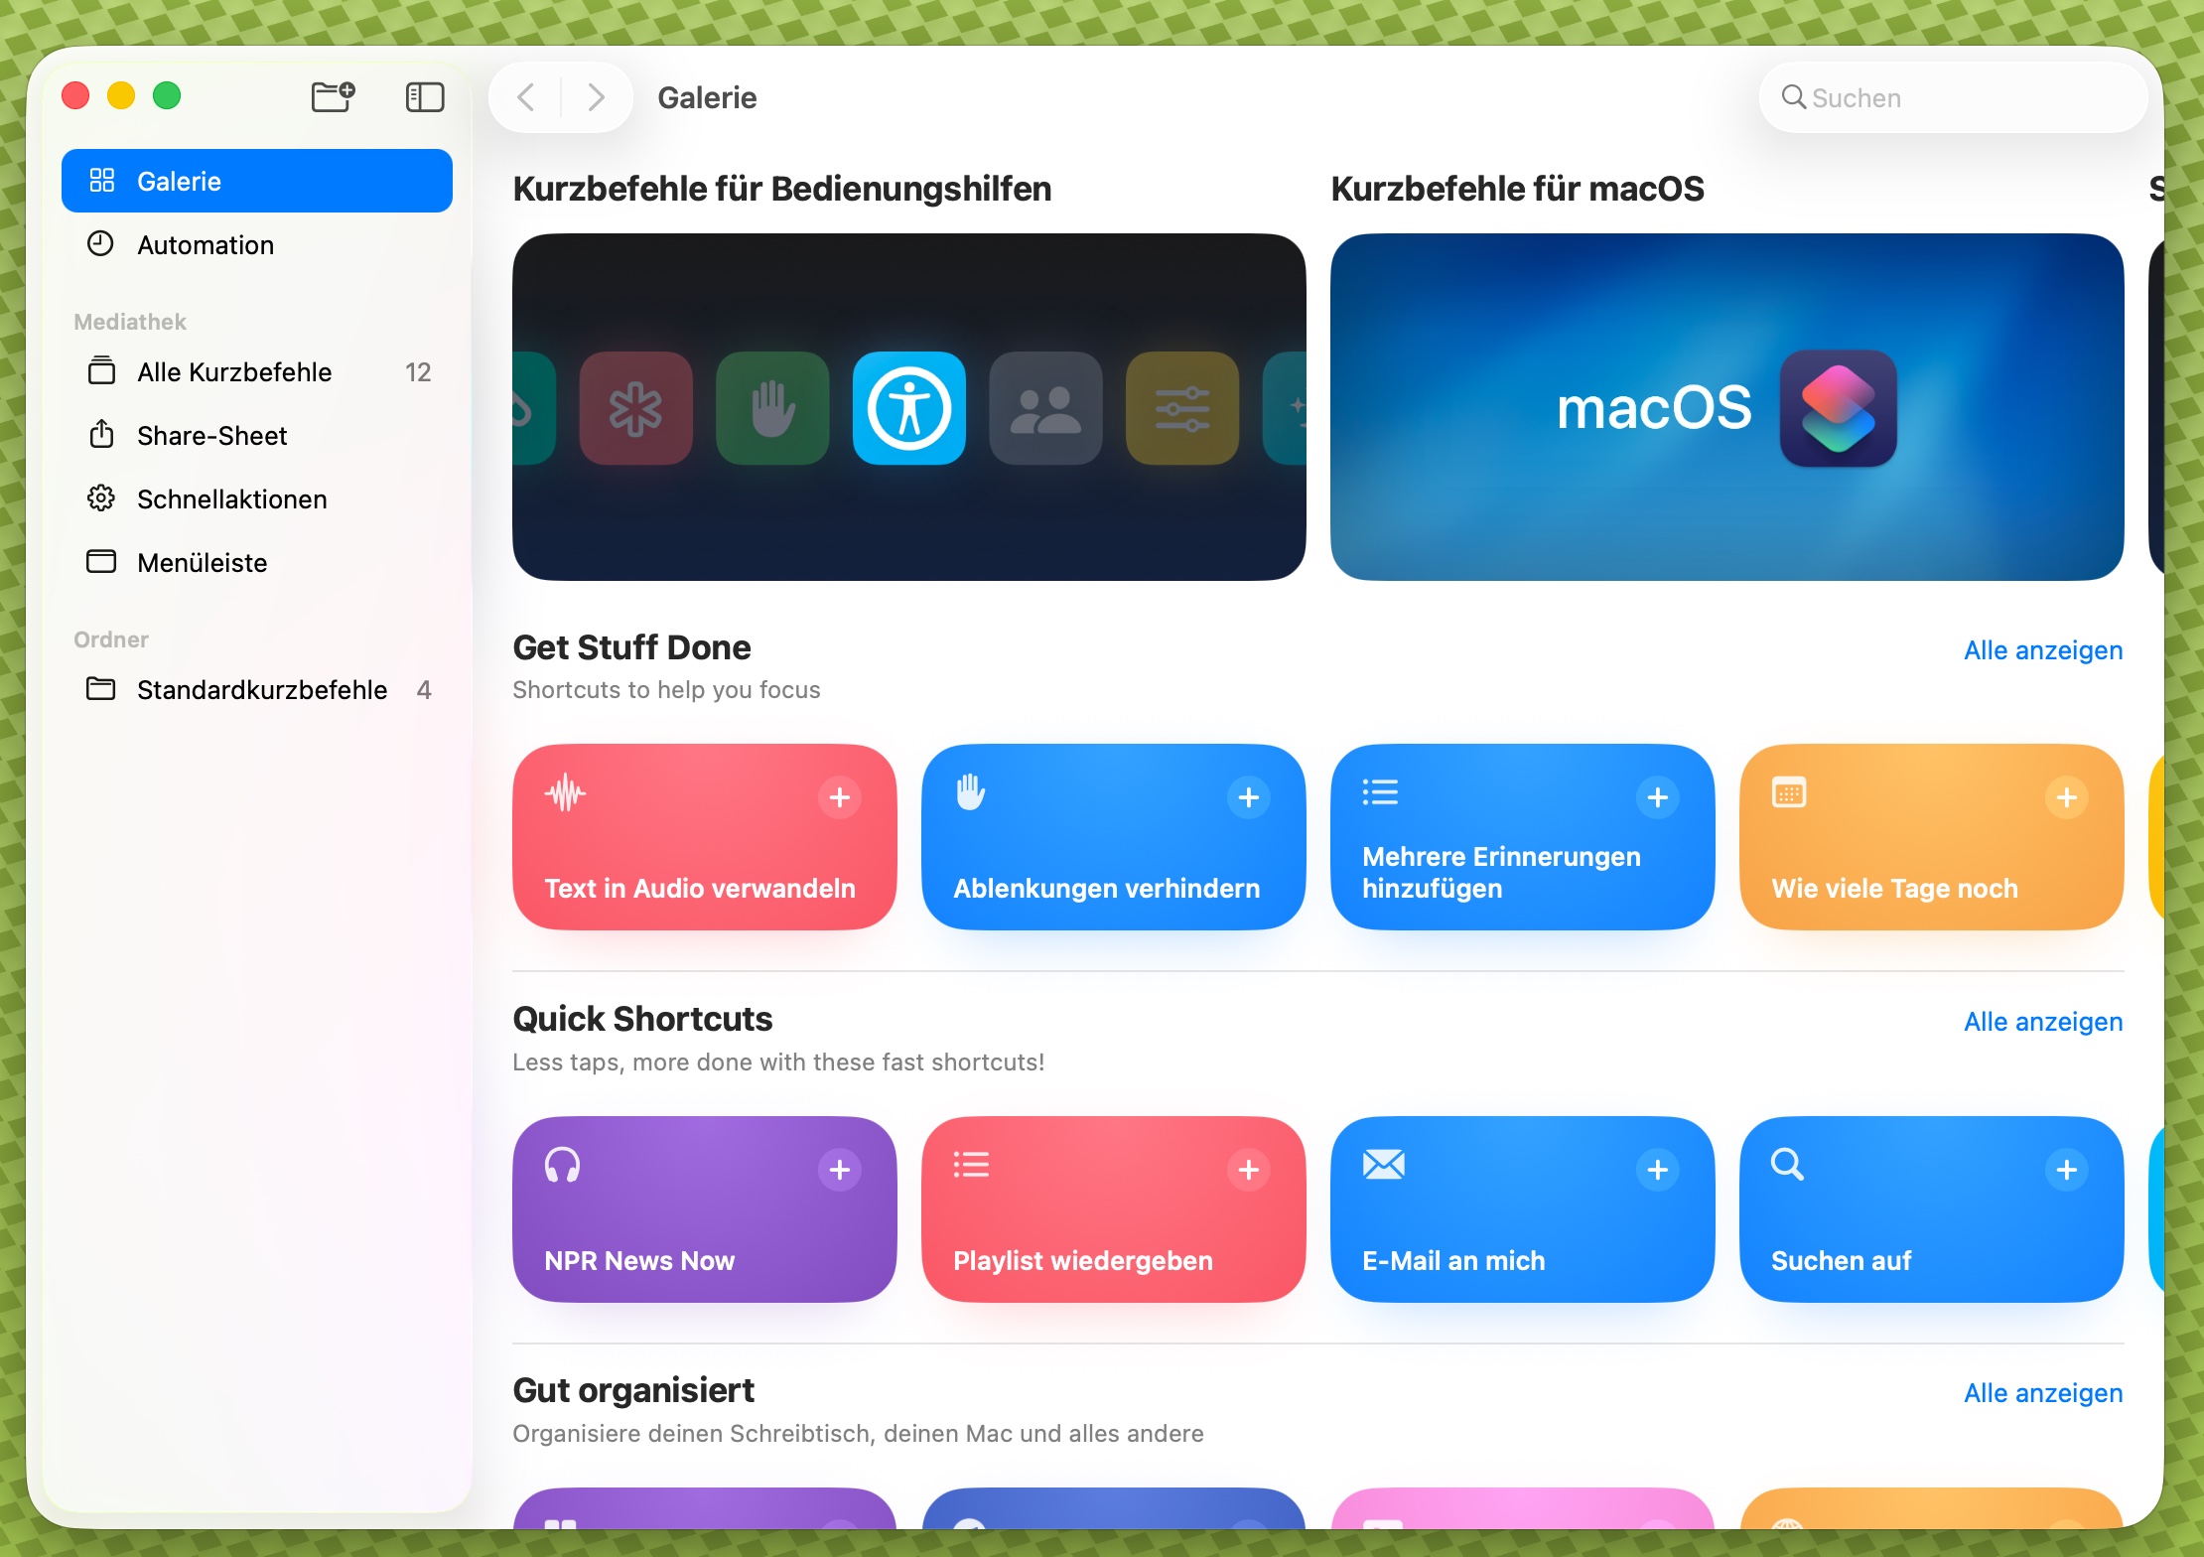Click the headphones icon on NPR News Now
Image resolution: width=2204 pixels, height=1557 pixels.
click(562, 1165)
